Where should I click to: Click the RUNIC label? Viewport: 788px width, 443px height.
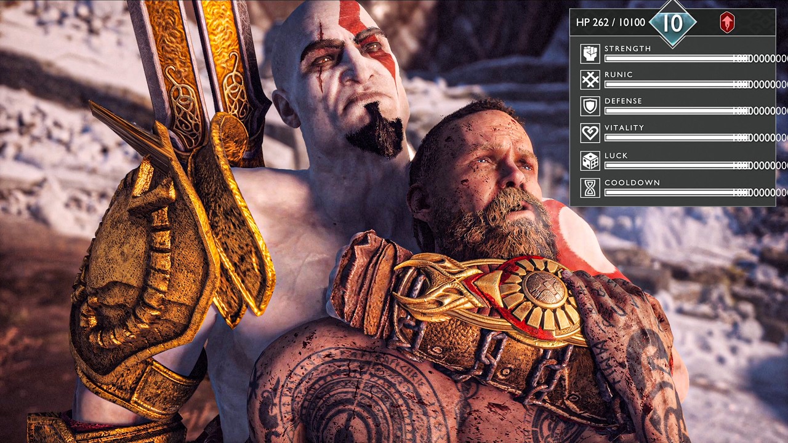click(619, 74)
